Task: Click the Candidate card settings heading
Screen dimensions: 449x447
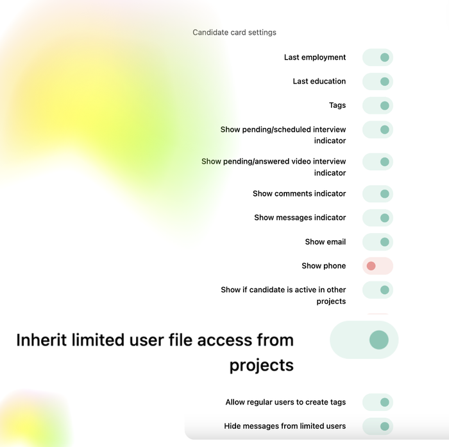Action: pos(234,32)
